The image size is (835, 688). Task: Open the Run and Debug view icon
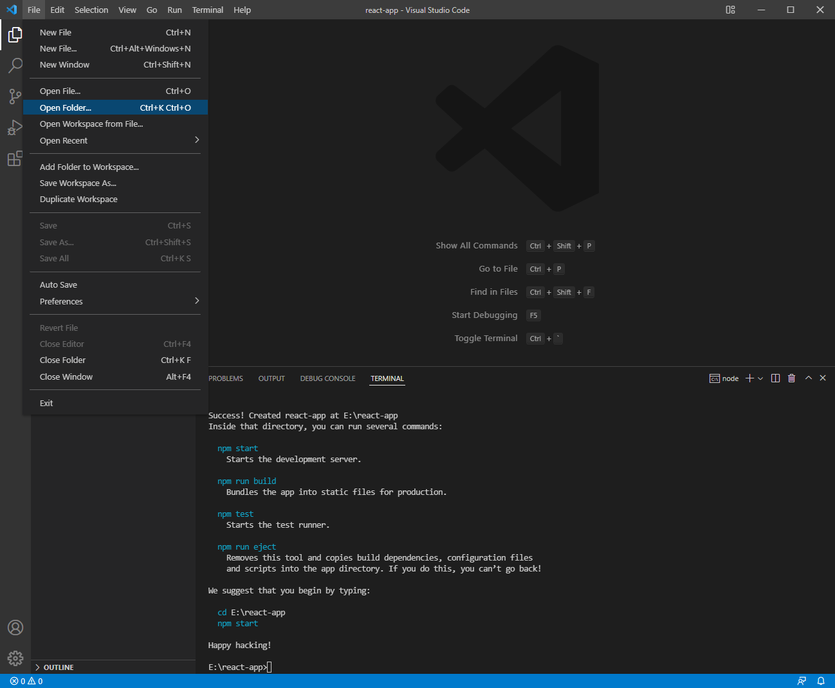[x=15, y=127]
